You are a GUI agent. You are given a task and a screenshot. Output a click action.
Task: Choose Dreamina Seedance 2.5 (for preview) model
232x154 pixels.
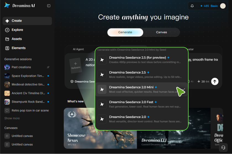141,60
